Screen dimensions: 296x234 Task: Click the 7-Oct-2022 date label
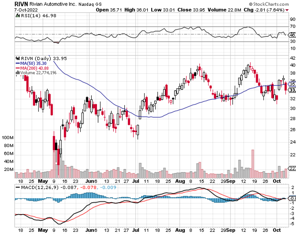pyautogui.click(x=26, y=10)
